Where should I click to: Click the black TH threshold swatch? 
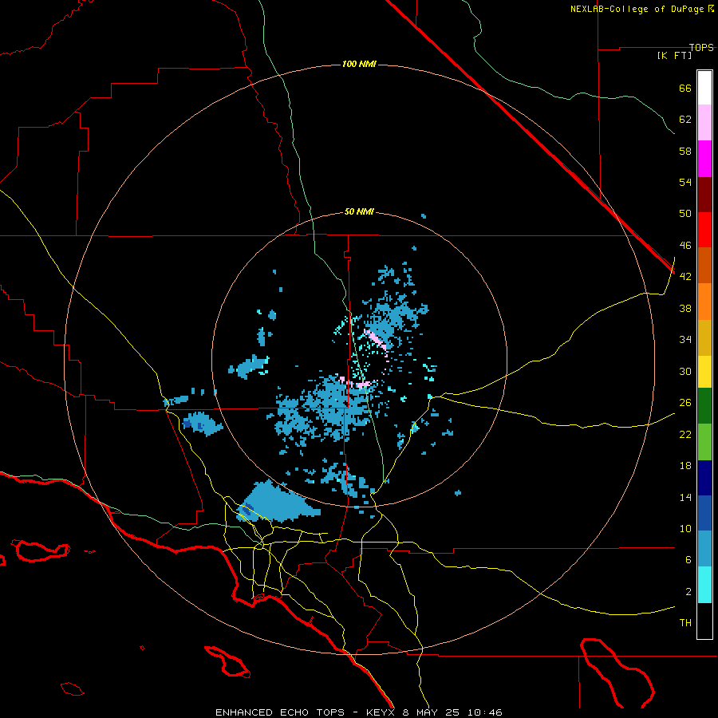pyautogui.click(x=704, y=621)
